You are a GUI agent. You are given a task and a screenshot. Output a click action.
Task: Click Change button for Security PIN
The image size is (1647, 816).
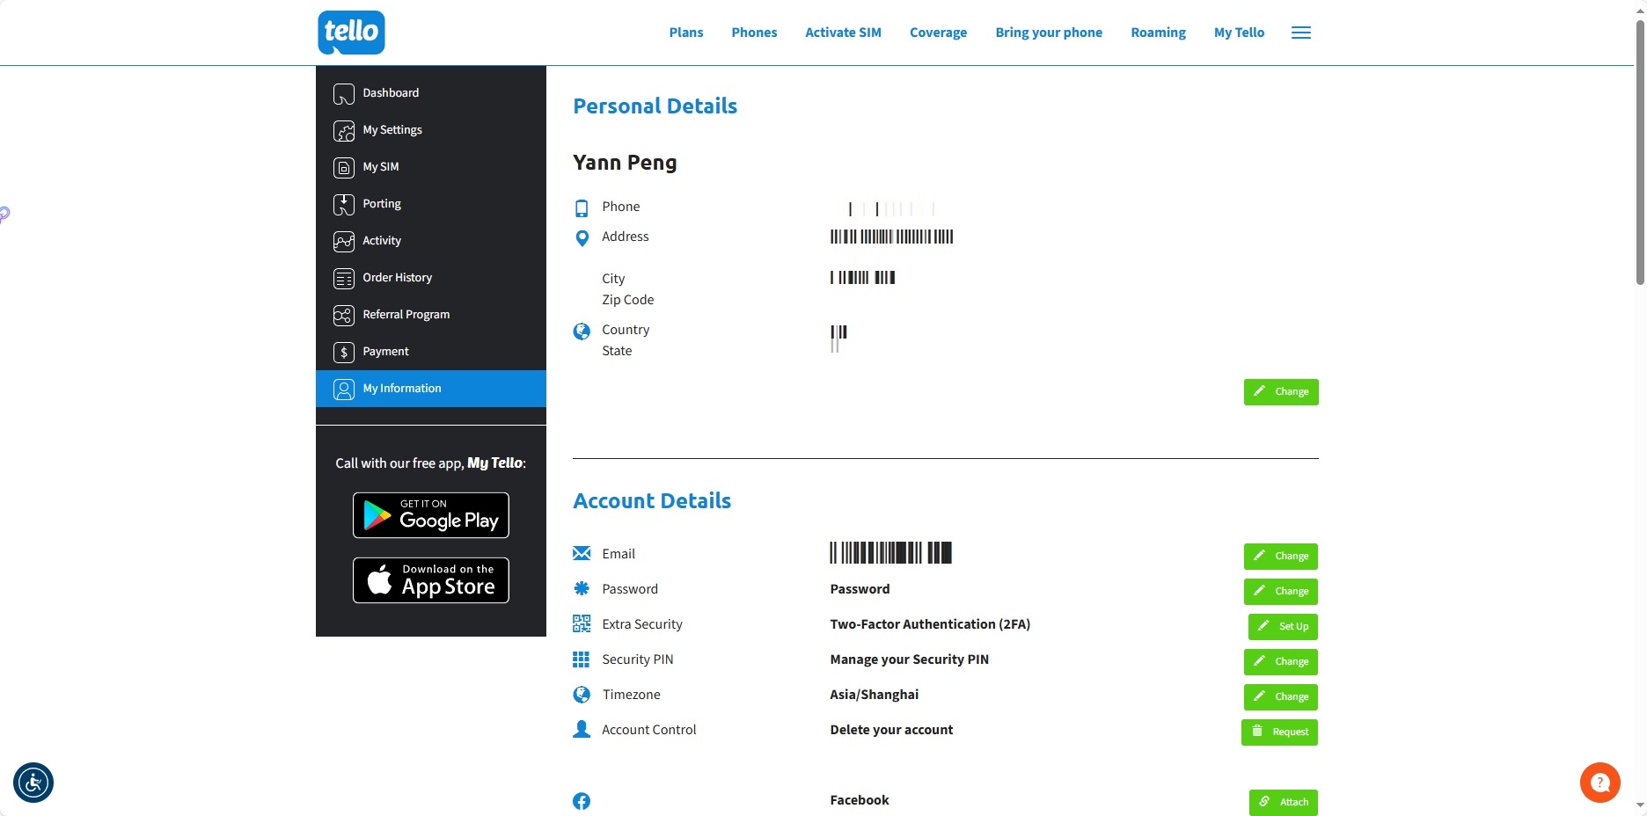1281,662
